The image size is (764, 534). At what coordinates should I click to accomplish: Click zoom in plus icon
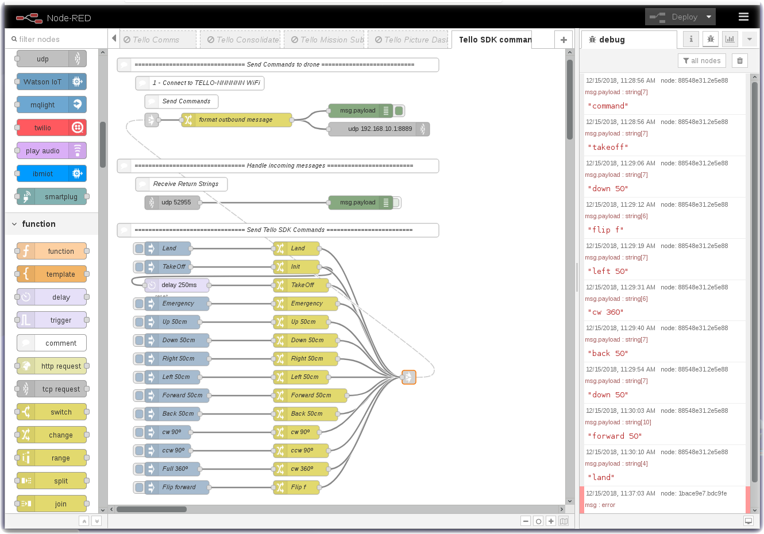(x=551, y=521)
